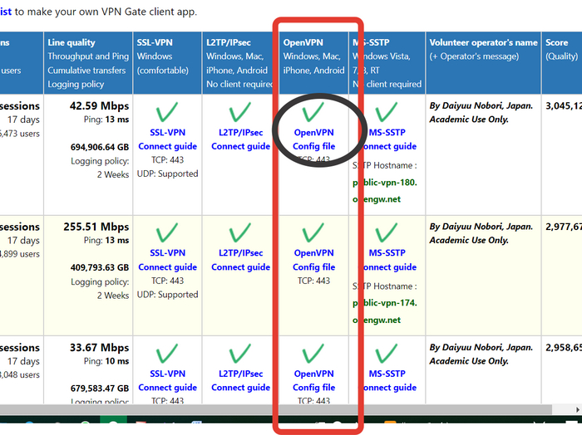This screenshot has width=582, height=435.
Task: Open MS-SSTP Connect guide for the 255.51 Mbps server
Action: coord(388,260)
